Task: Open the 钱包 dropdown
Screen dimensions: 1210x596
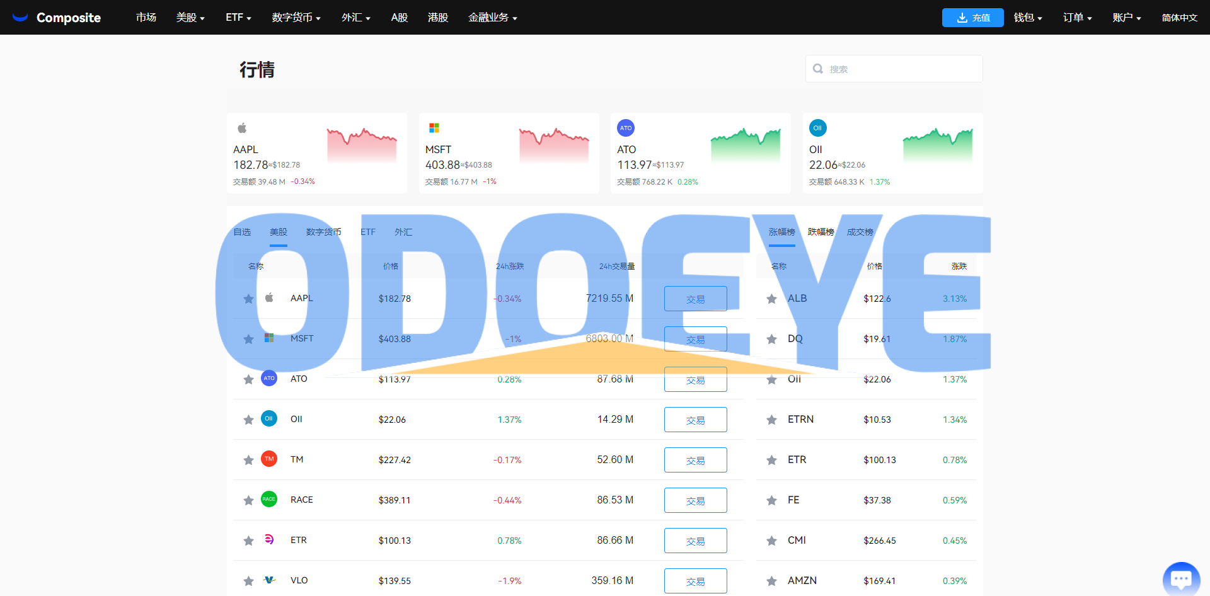Action: click(1028, 18)
